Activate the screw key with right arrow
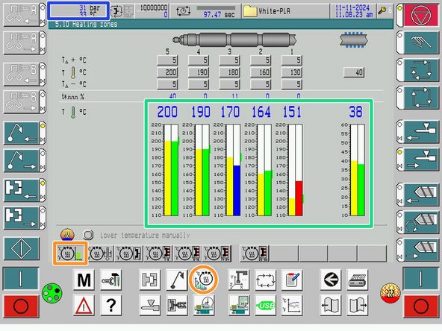This screenshot has height=331, width=442. [421, 250]
